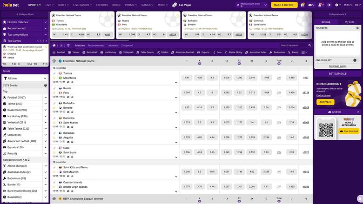This screenshot has width=363, height=204.
Task: Favorite the England vs Serbia top game
Action: [x=46, y=47]
